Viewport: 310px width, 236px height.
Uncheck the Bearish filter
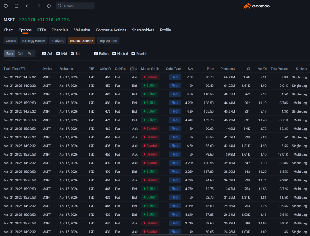[x=133, y=54]
